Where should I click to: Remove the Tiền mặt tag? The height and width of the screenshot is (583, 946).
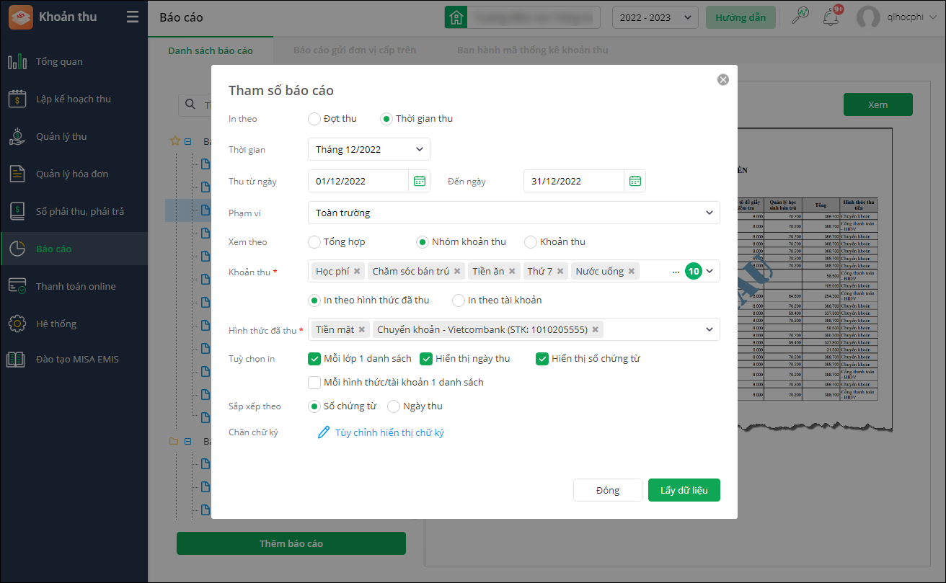coord(362,330)
